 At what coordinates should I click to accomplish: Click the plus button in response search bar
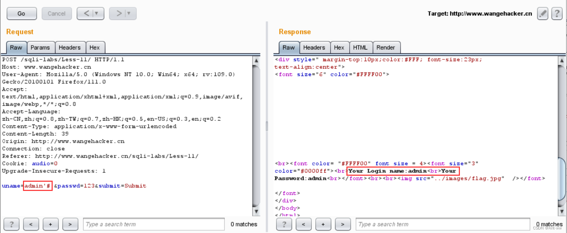323,224
